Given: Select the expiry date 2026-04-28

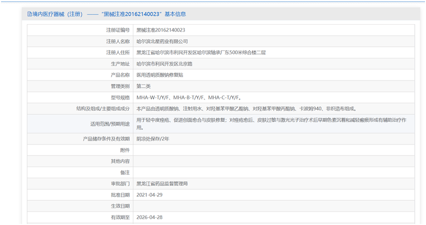Looking at the screenshot, I should [x=149, y=217].
